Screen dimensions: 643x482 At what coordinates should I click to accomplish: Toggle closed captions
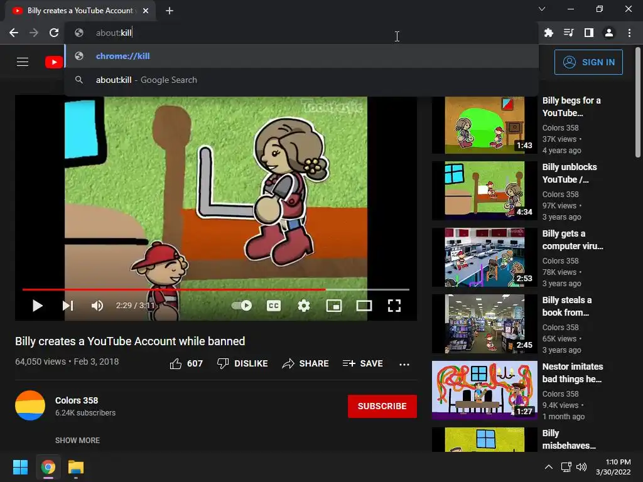[274, 306]
